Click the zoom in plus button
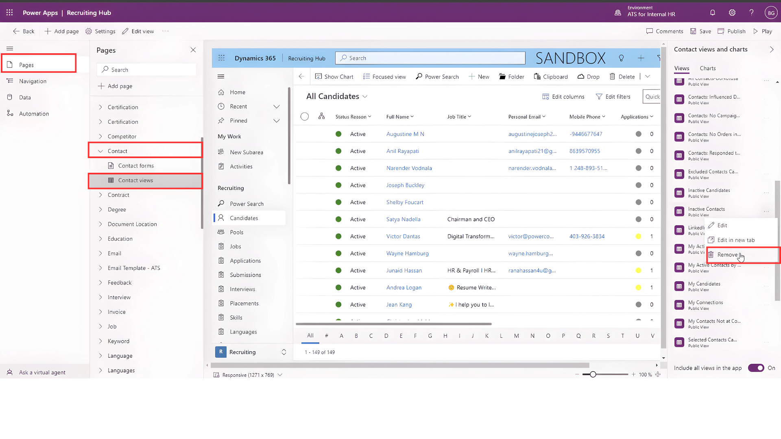The width and height of the screenshot is (781, 439). pyautogui.click(x=633, y=374)
